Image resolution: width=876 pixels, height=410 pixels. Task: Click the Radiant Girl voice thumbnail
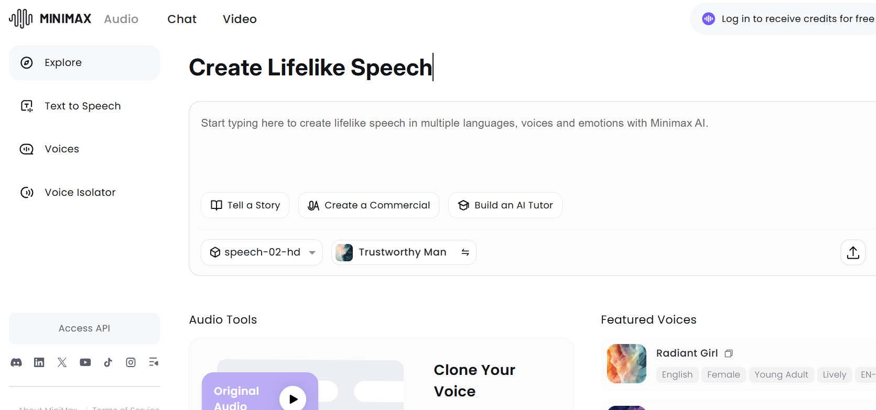[x=626, y=363]
